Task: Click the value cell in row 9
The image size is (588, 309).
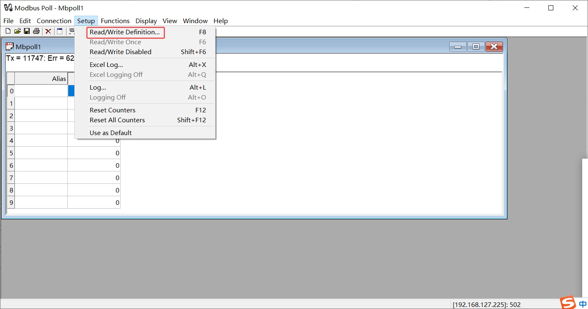Action: point(94,202)
